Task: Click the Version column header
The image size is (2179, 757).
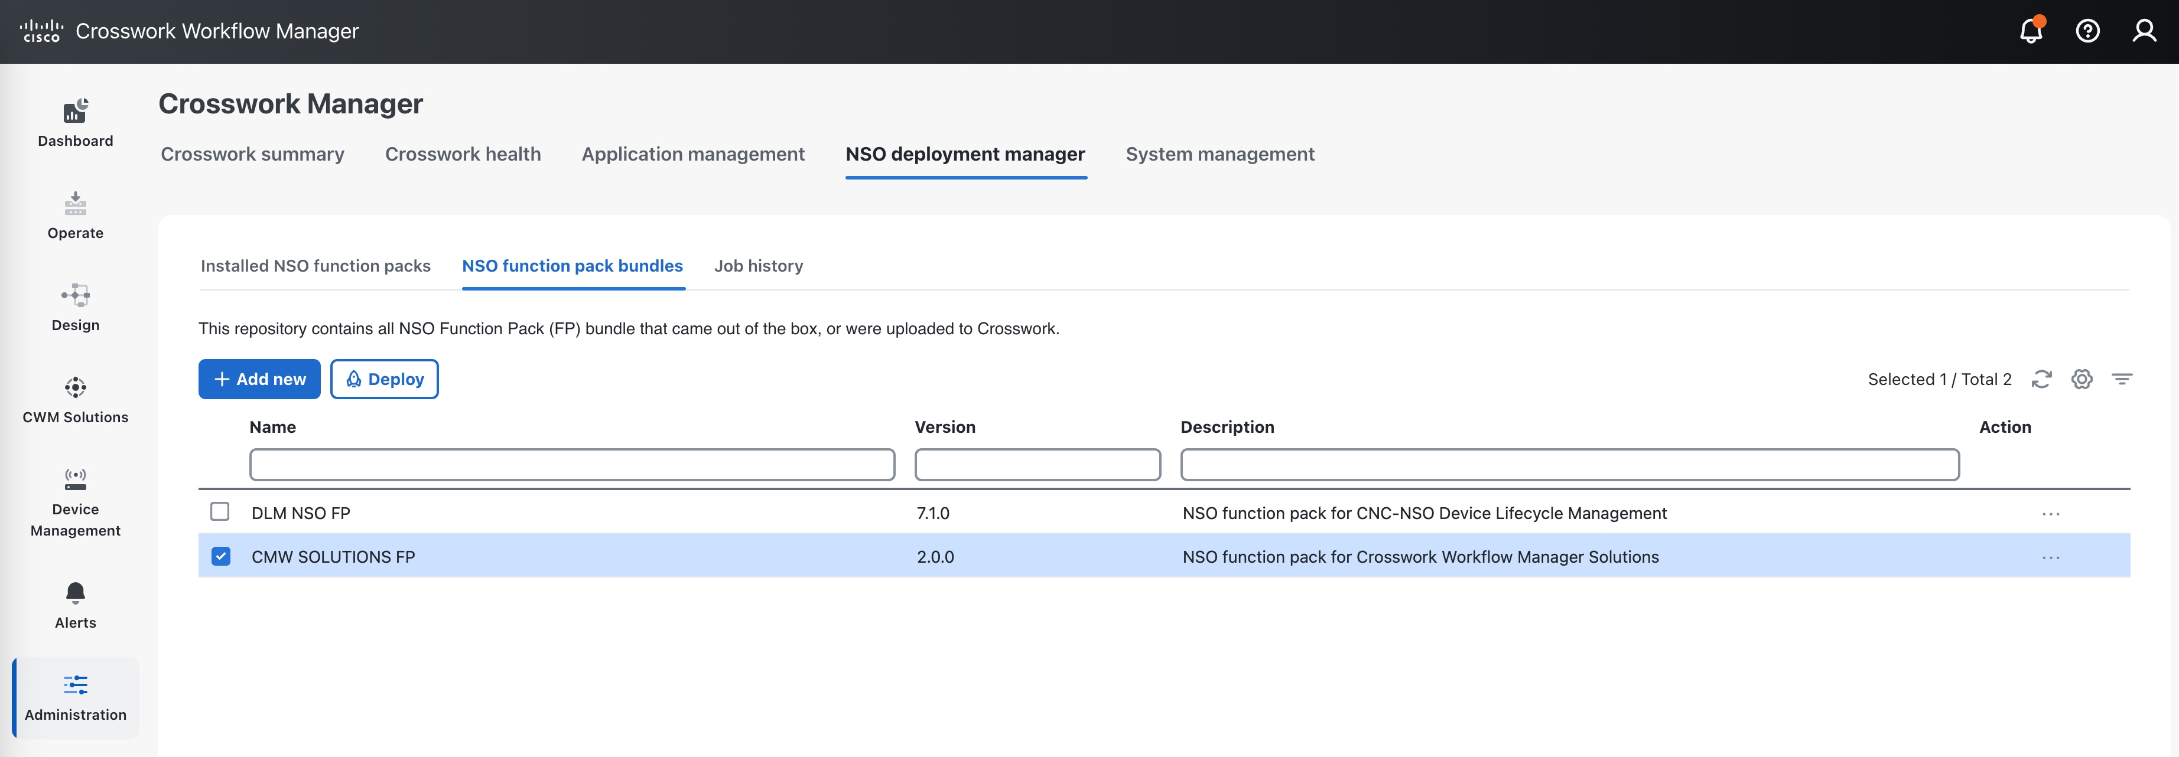Action: [945, 427]
